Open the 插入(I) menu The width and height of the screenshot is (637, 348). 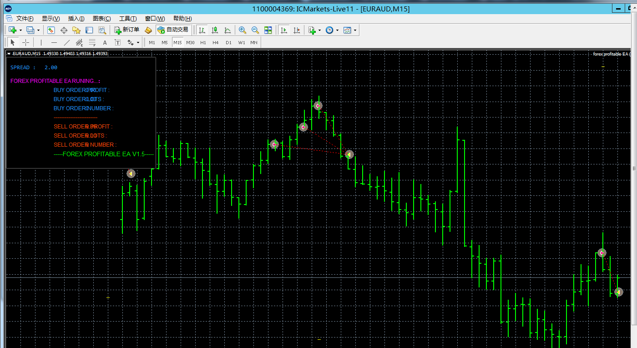[x=76, y=19]
